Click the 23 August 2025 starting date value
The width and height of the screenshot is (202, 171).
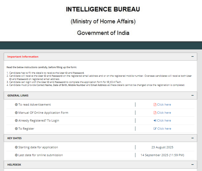(162, 147)
